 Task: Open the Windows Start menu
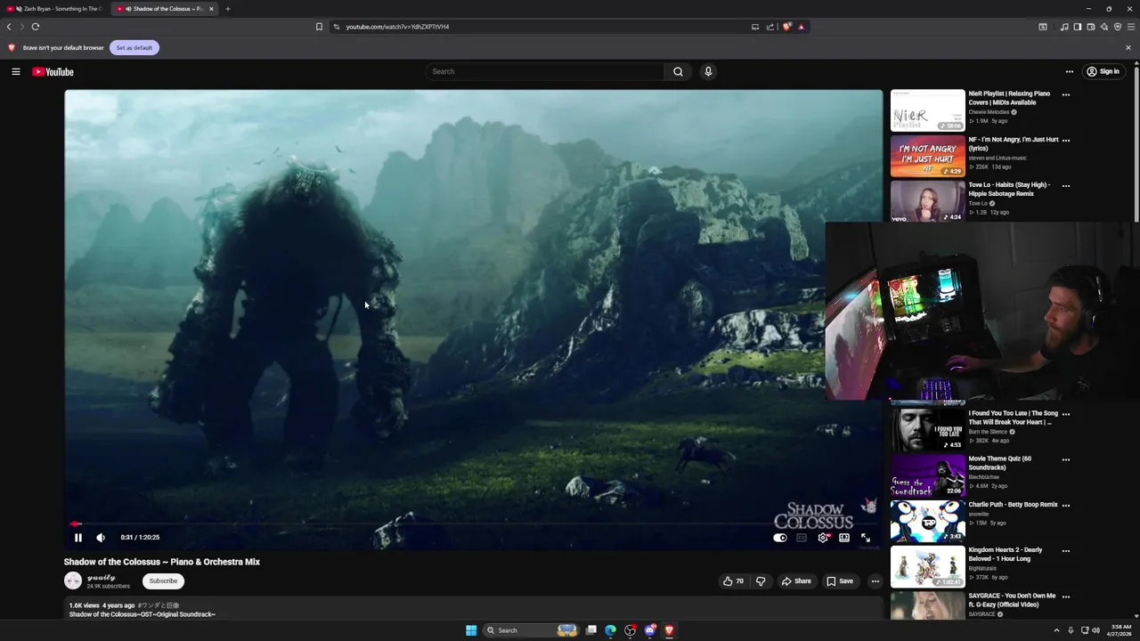pyautogui.click(x=471, y=630)
